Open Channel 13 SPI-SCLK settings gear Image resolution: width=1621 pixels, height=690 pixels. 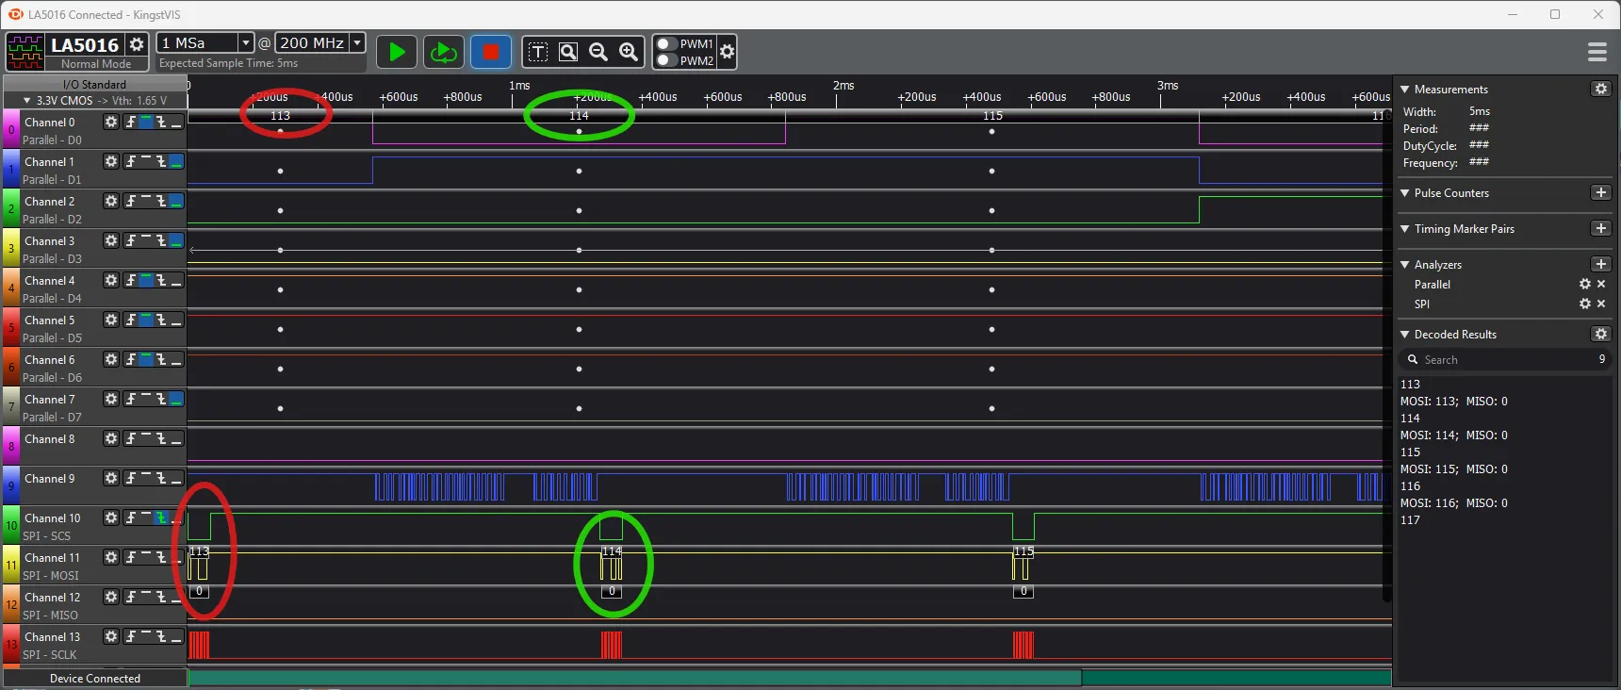pyautogui.click(x=111, y=636)
